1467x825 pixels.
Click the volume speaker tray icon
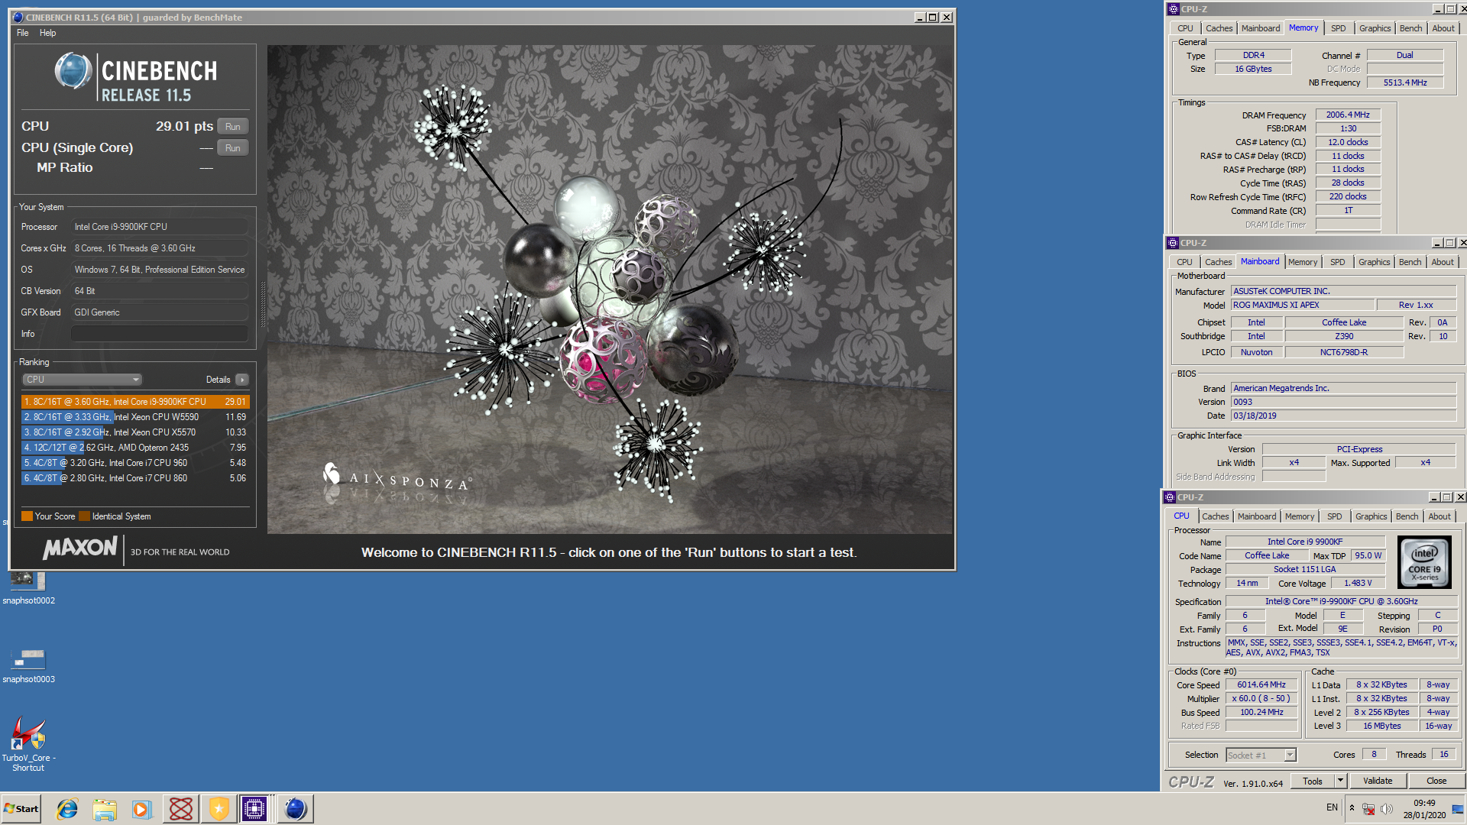pyautogui.click(x=1387, y=809)
